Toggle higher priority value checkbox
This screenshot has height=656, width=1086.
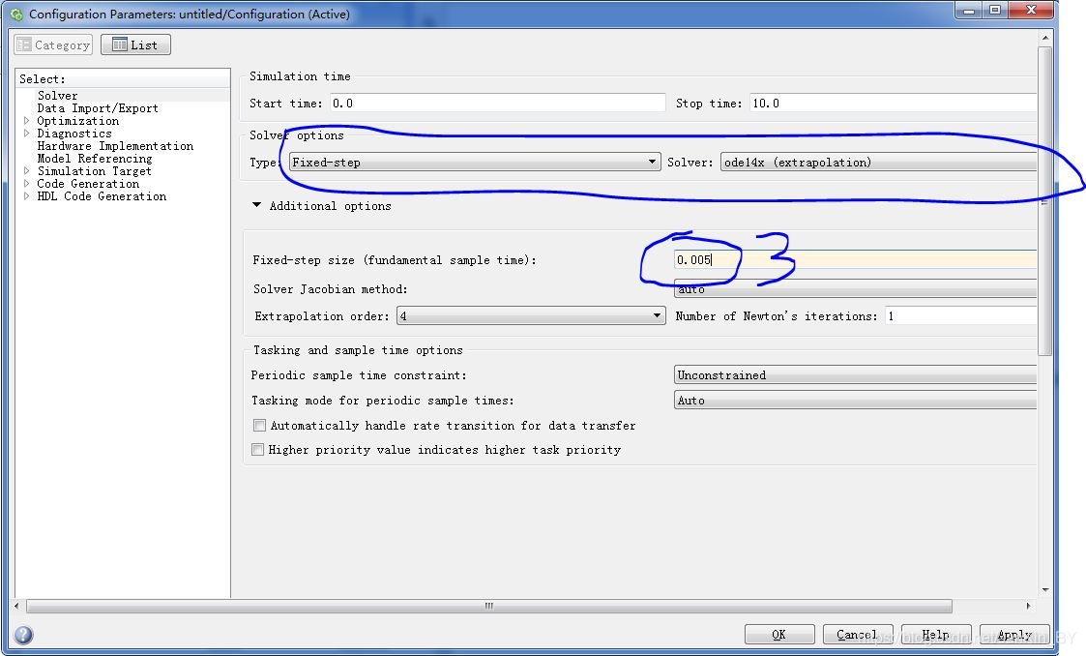coord(258,450)
